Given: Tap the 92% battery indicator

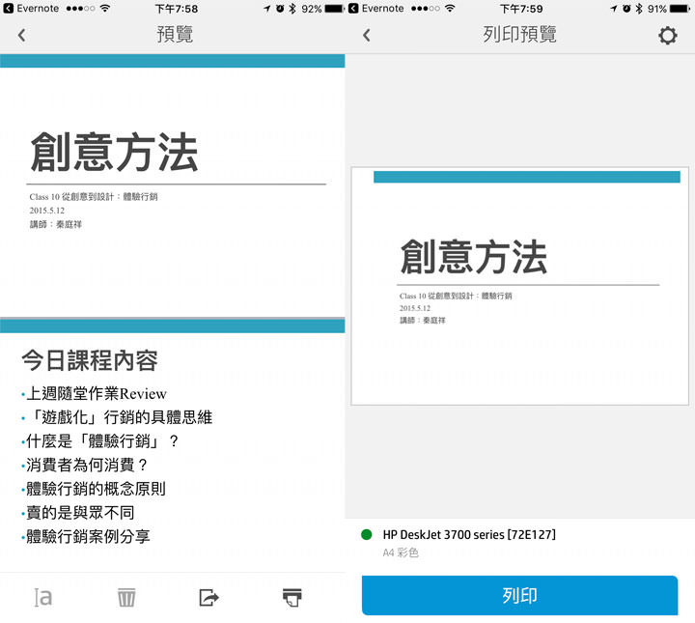Looking at the screenshot, I should (x=321, y=9).
